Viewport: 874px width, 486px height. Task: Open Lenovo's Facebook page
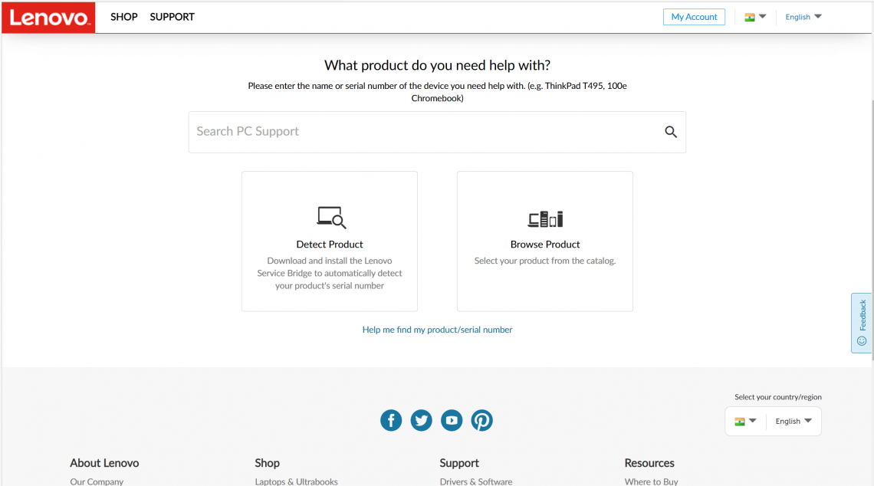391,420
